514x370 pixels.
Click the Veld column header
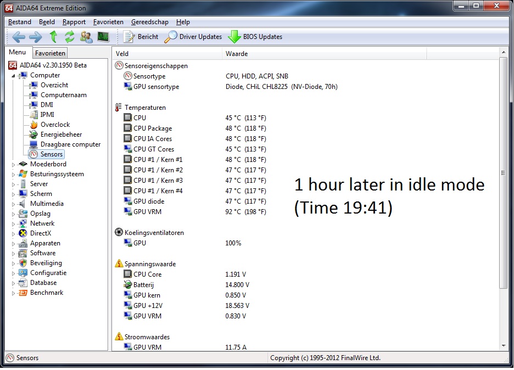(167, 54)
